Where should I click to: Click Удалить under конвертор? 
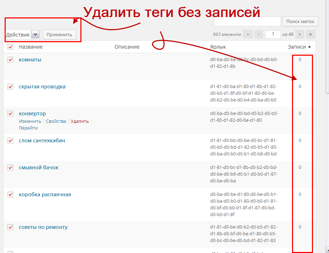[80, 121]
